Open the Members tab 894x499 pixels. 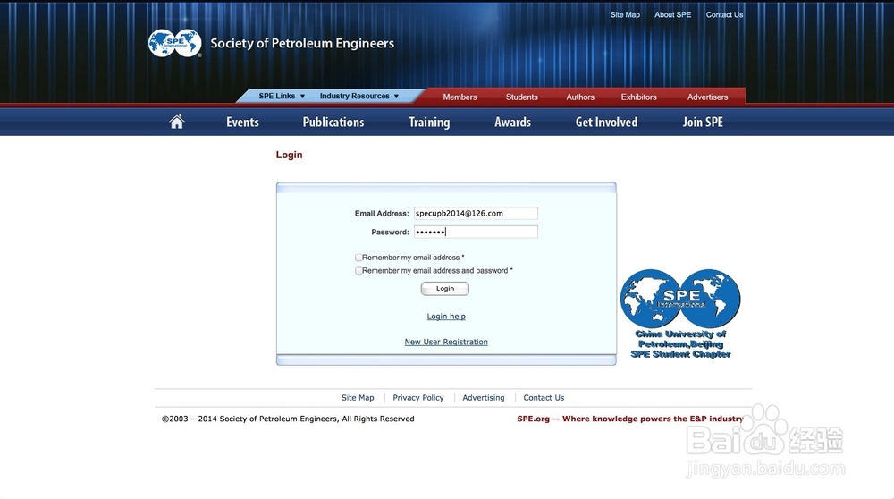point(460,97)
